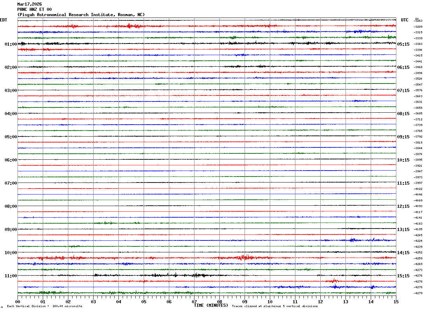Click the Pisgah Astronomical Research Institute title

(81, 15)
